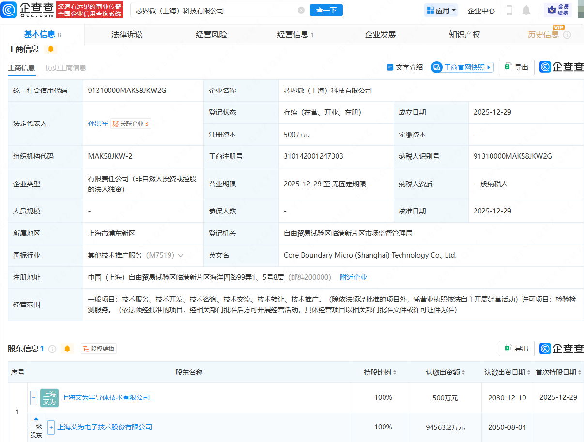Open legal representative 孙洪军 profile link
Screen dimensions: 584x442
click(x=97, y=123)
